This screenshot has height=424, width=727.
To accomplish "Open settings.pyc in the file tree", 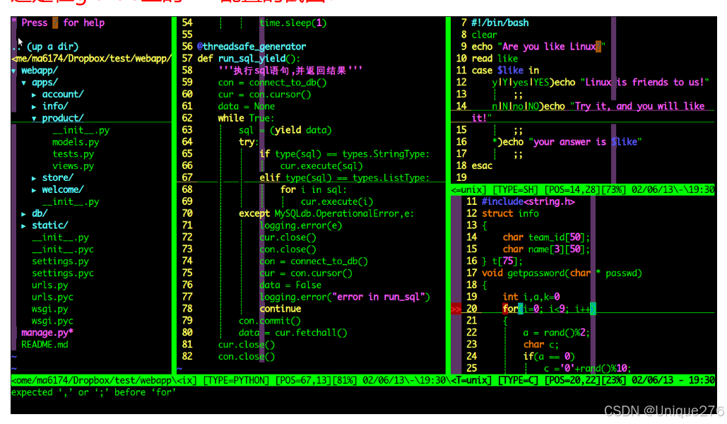I will 63,273.
